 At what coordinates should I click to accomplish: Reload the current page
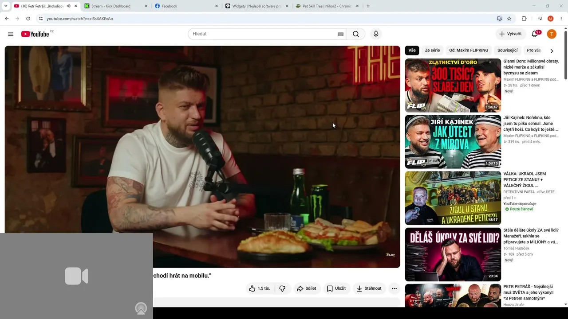[28, 19]
